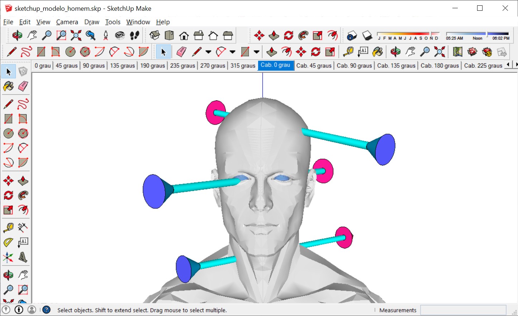
Task: Select the Dimensions tool in left palette
Action: [23, 228]
